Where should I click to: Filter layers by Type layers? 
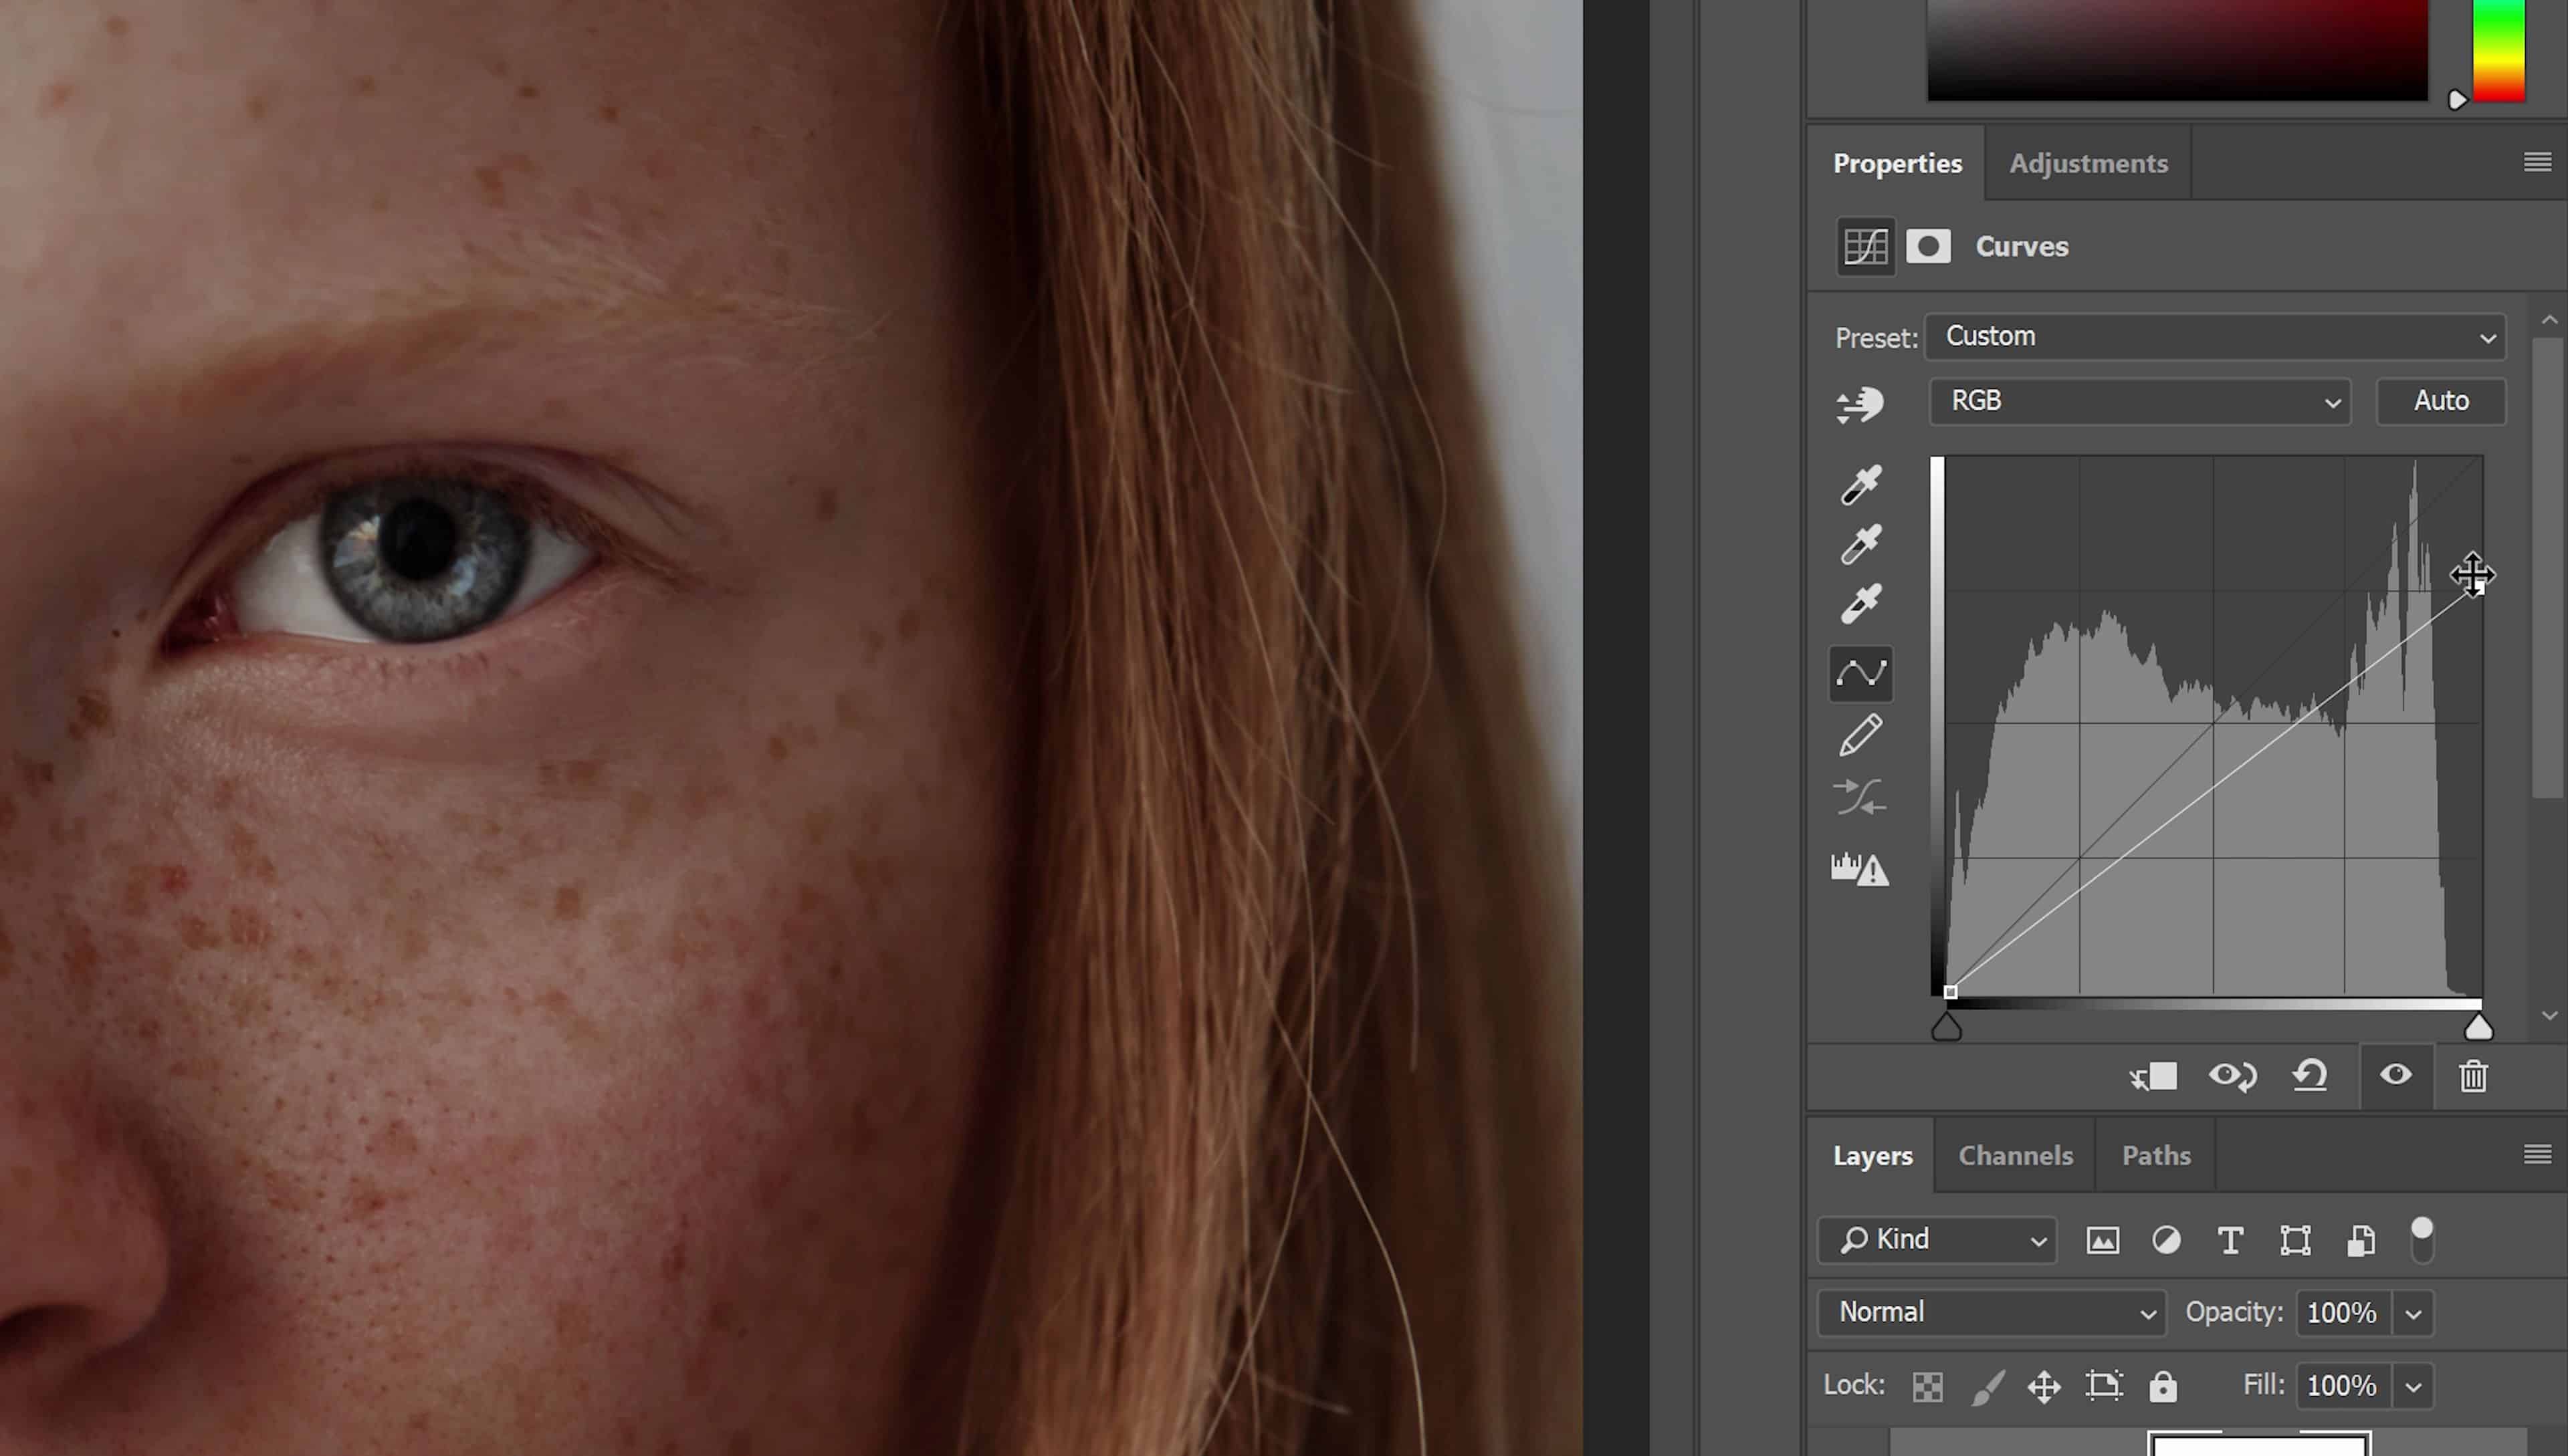point(2230,1240)
